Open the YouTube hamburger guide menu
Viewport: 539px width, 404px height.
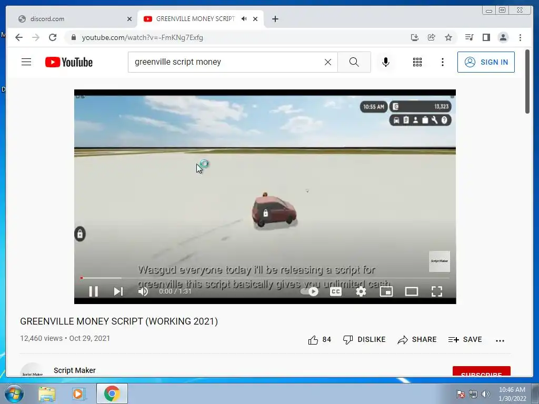26,62
